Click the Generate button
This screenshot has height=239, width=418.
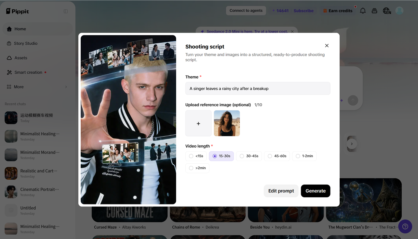pyautogui.click(x=315, y=191)
